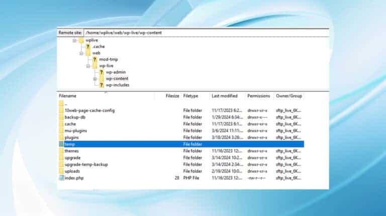The height and width of the screenshot is (216, 386).
Task: Select the themes folder row
Action: click(x=181, y=151)
